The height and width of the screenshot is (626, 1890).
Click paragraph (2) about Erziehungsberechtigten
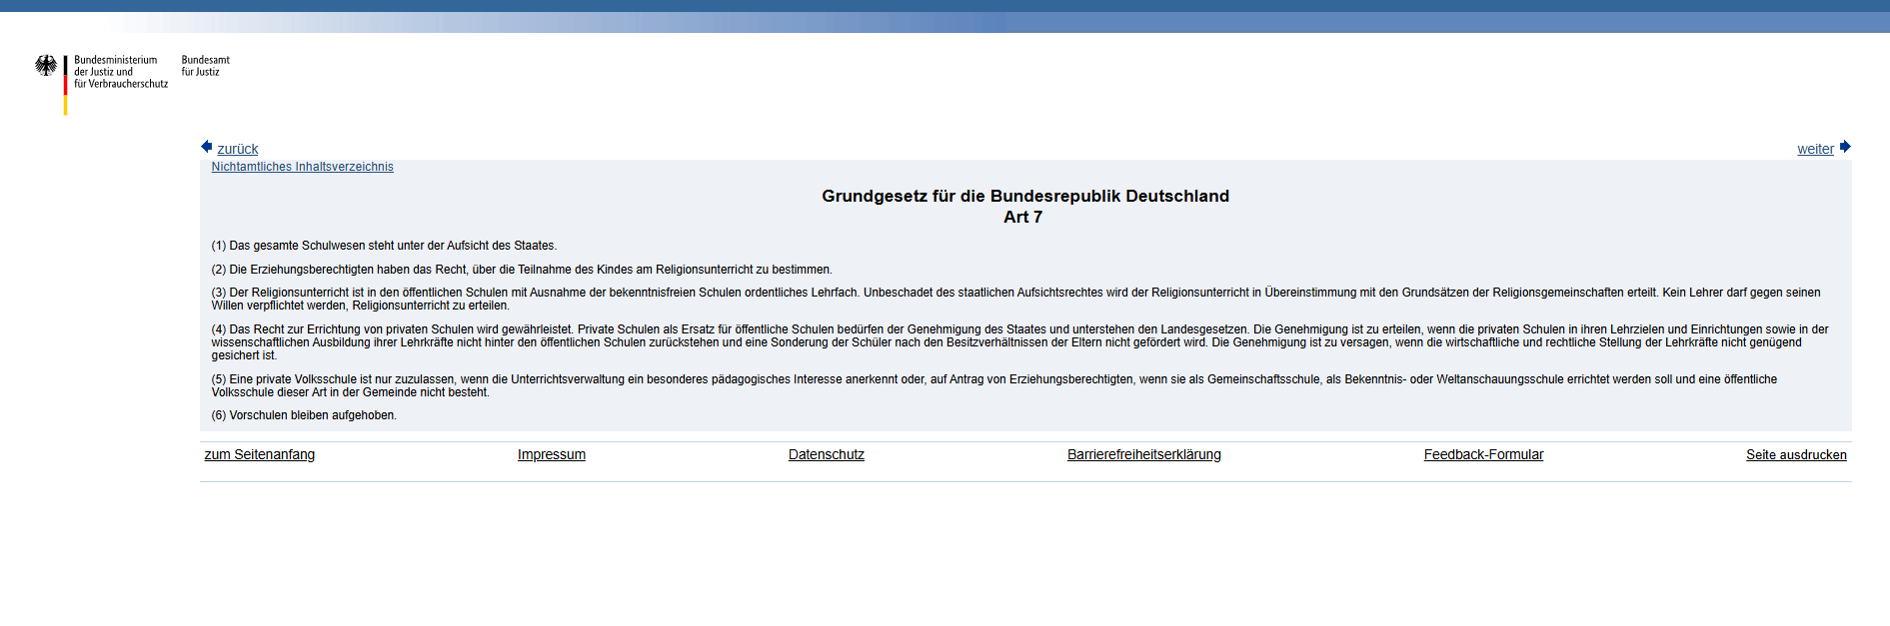pos(521,270)
